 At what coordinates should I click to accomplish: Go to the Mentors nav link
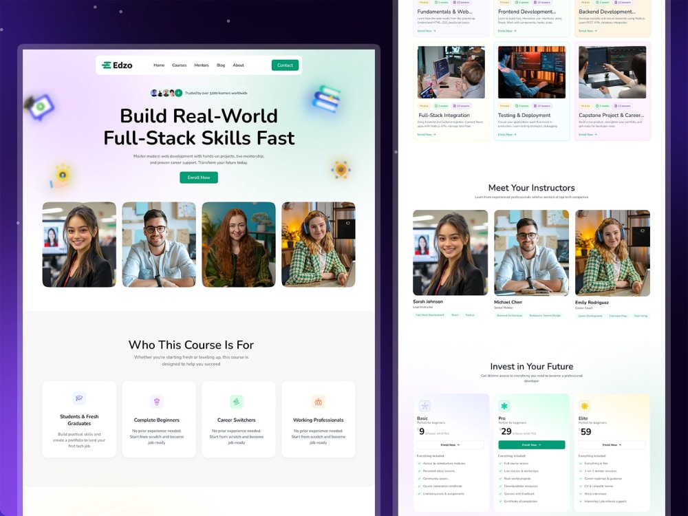pos(202,65)
